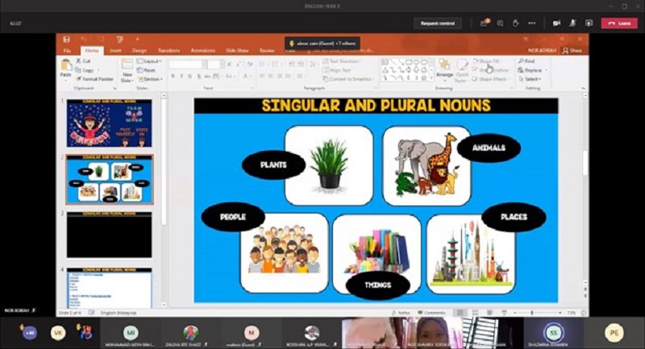The height and width of the screenshot is (349, 645).
Task: Switch to Slide Sorter view icon
Action: click(x=475, y=313)
